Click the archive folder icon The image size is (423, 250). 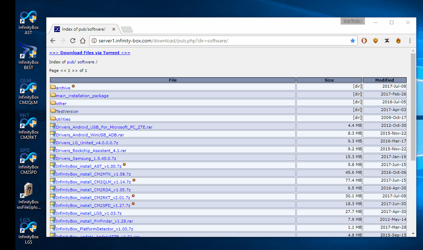[x=53, y=87]
